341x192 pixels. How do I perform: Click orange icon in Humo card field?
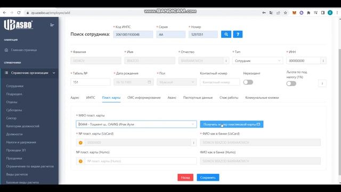coord(80,161)
